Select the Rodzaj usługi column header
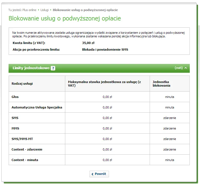This screenshot has height=184, width=200. click(x=22, y=84)
